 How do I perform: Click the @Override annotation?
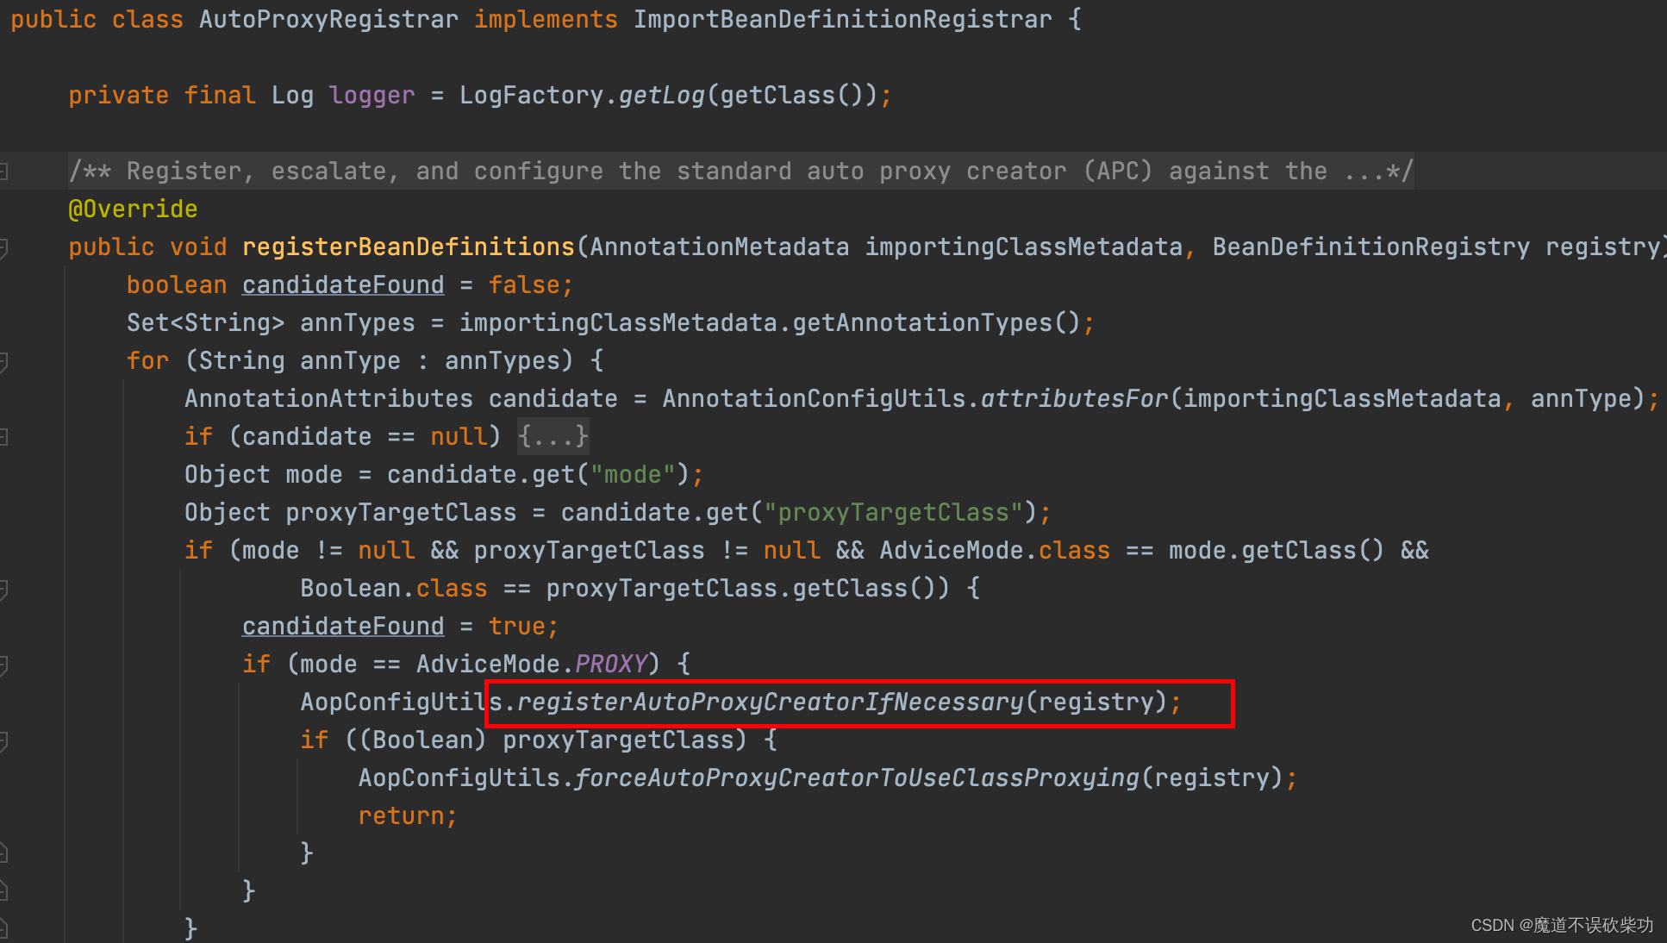coord(133,209)
